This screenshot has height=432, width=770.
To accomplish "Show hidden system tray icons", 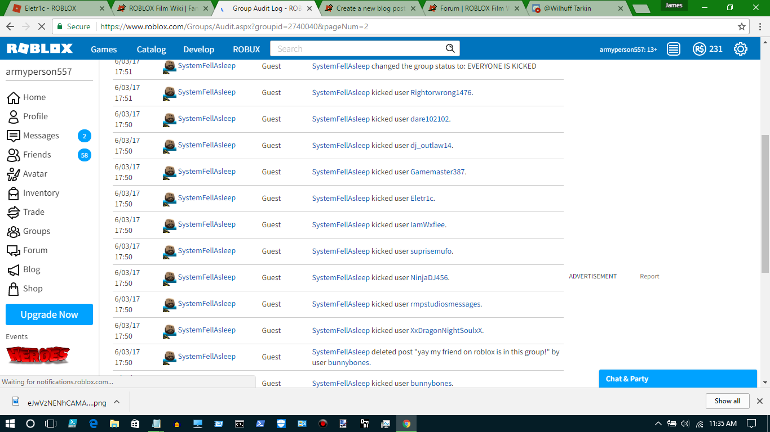I will [658, 424].
